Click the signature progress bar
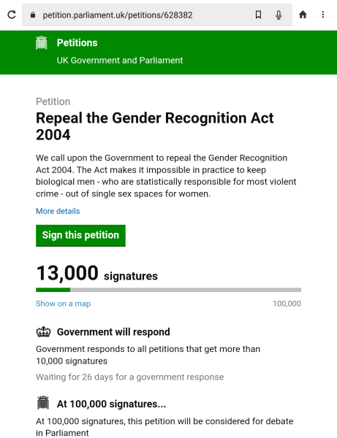Image resolution: width=337 pixels, height=438 pixels. [169, 290]
